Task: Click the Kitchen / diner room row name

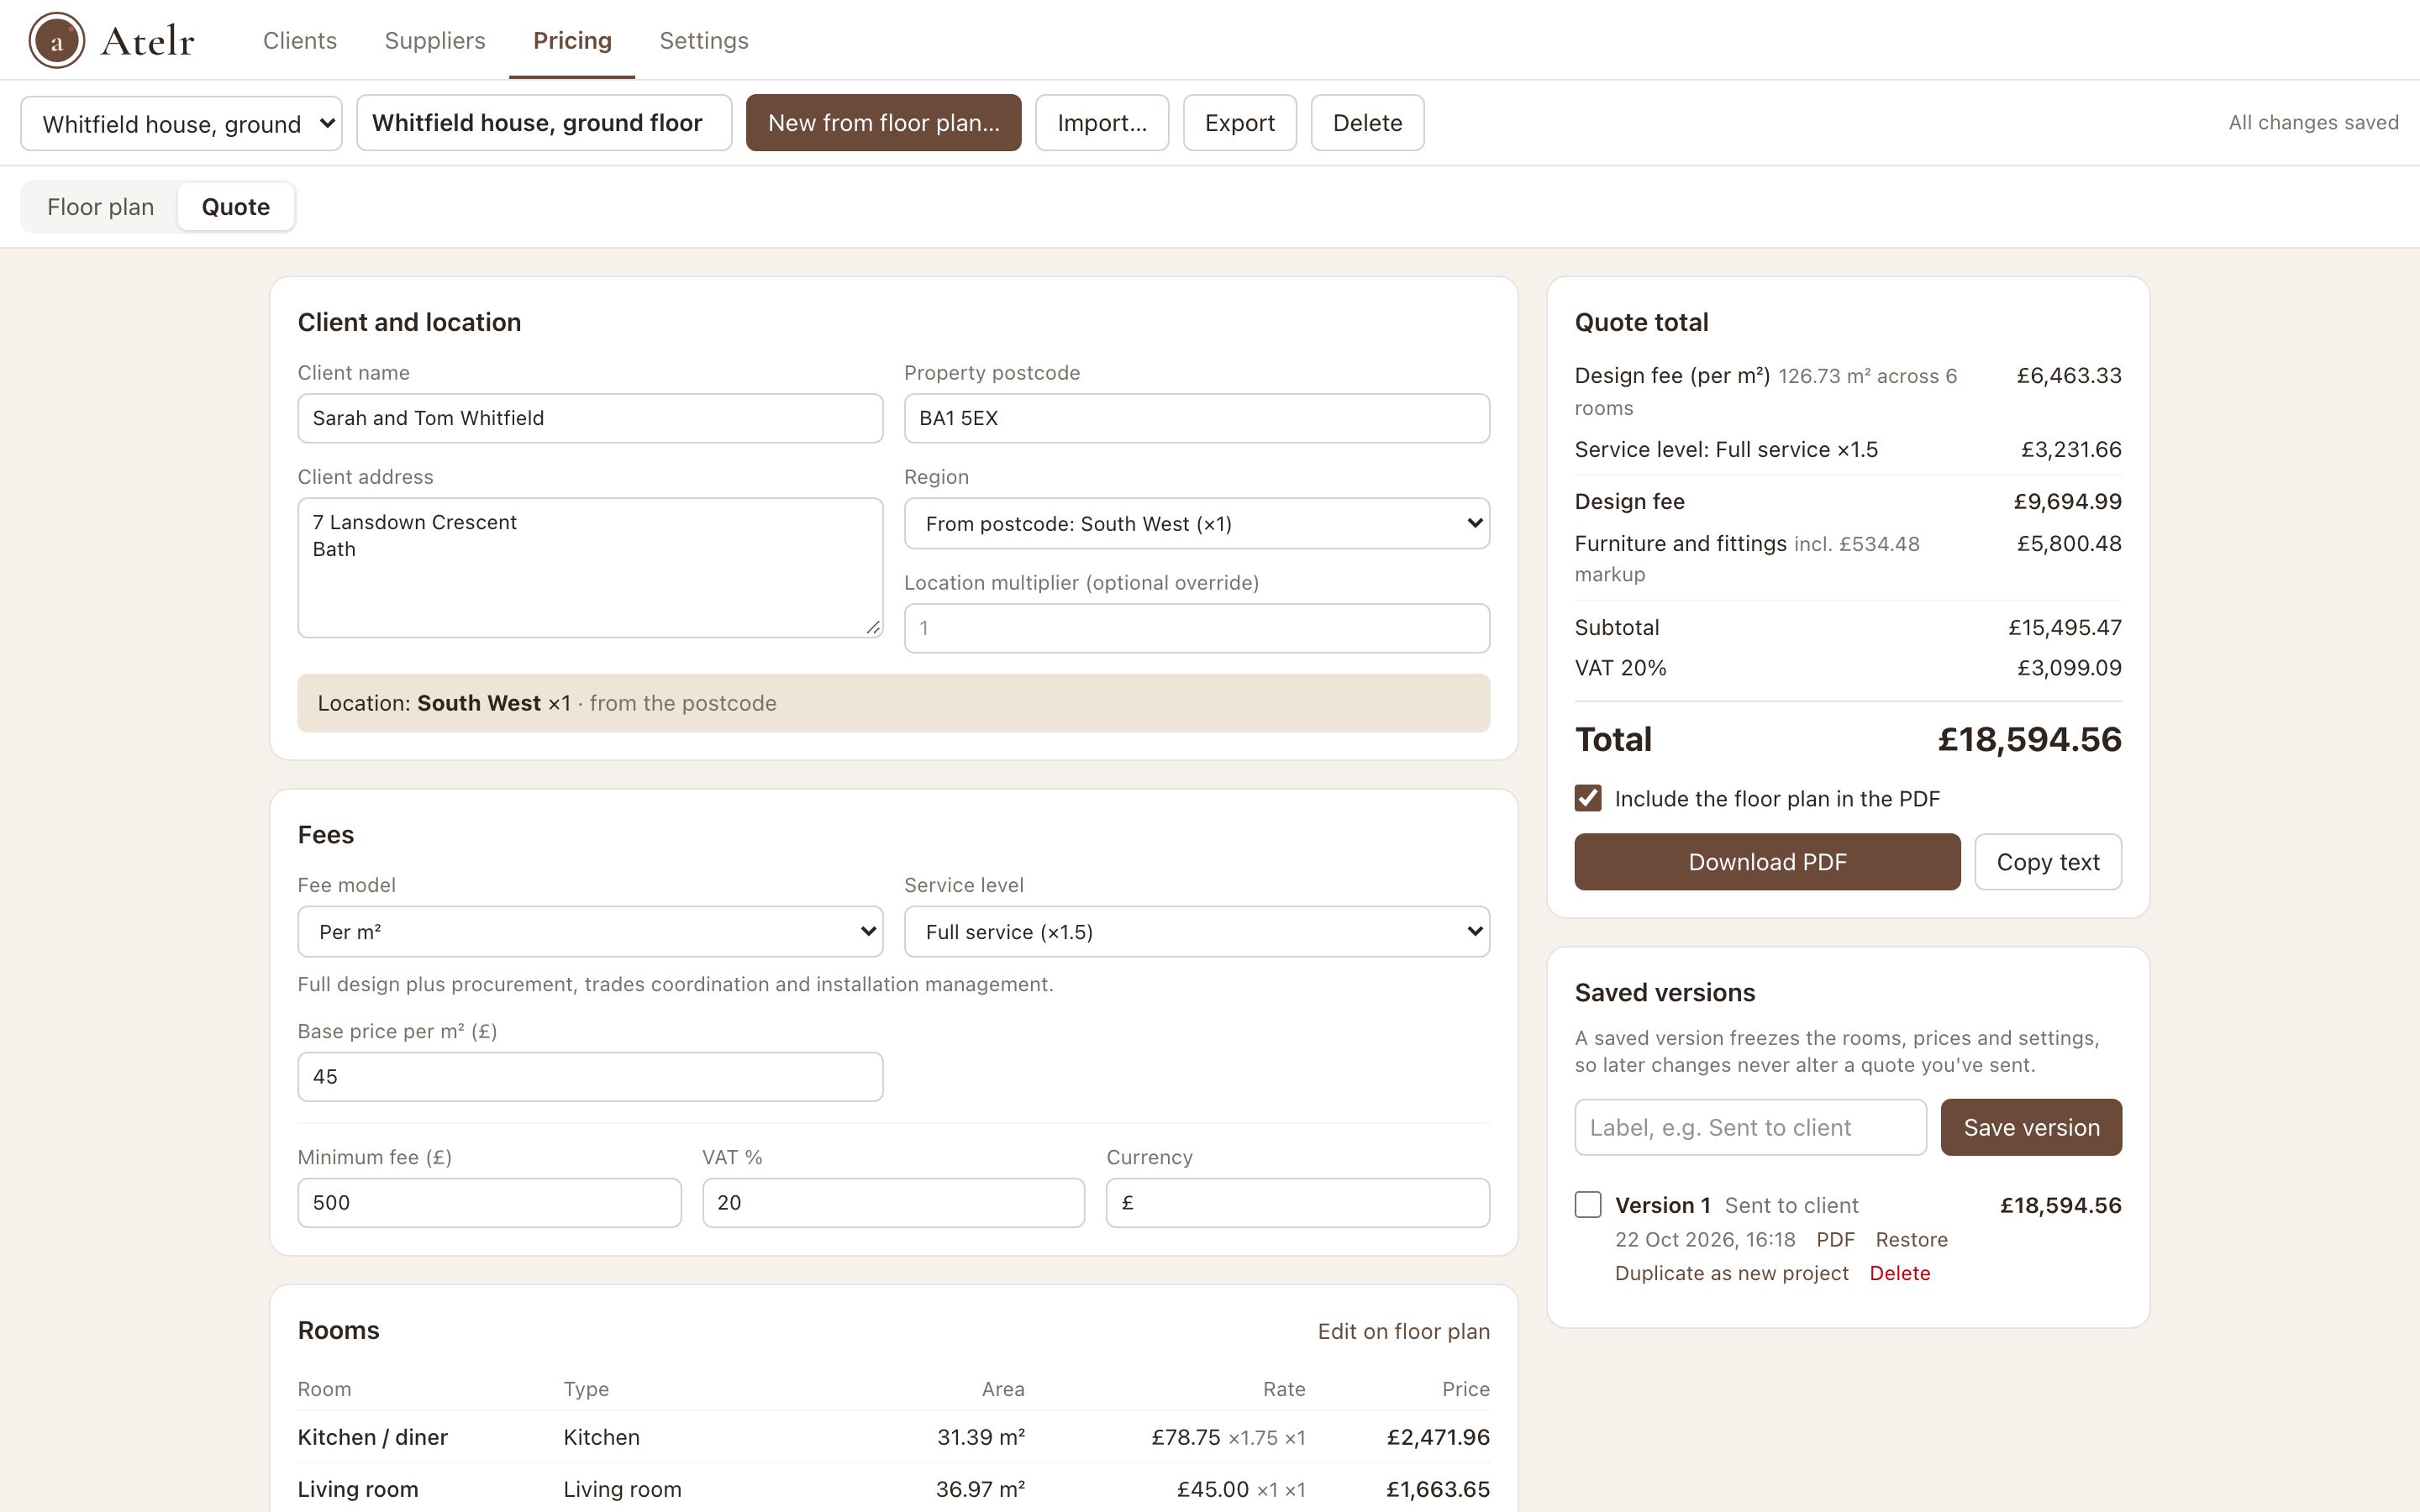Action: (x=373, y=1437)
